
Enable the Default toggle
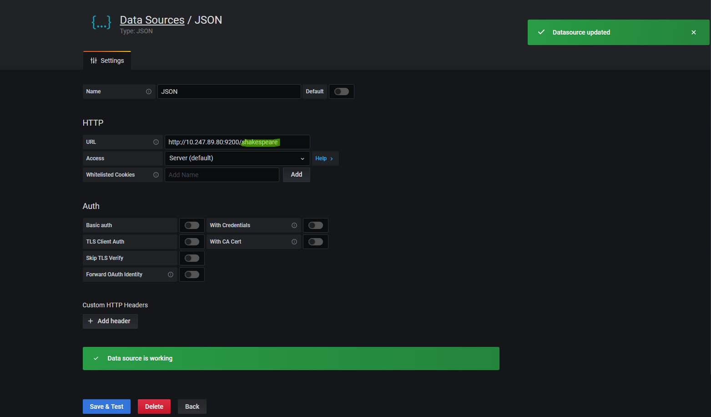click(341, 92)
